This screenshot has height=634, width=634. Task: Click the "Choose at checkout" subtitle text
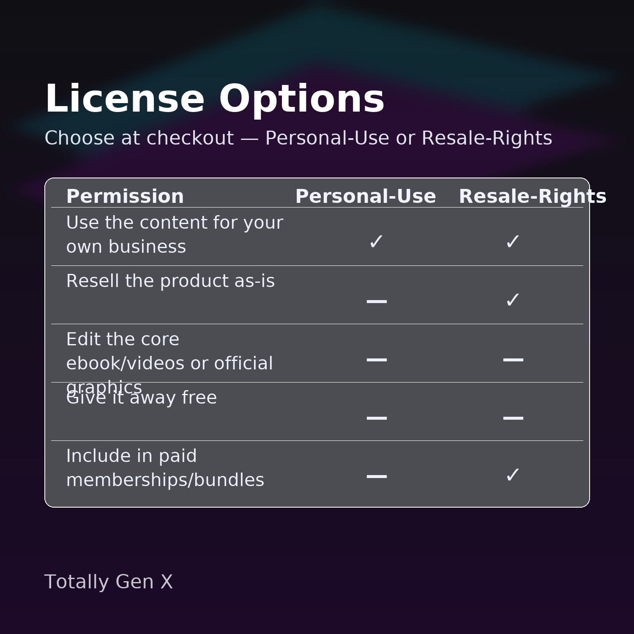click(x=298, y=138)
